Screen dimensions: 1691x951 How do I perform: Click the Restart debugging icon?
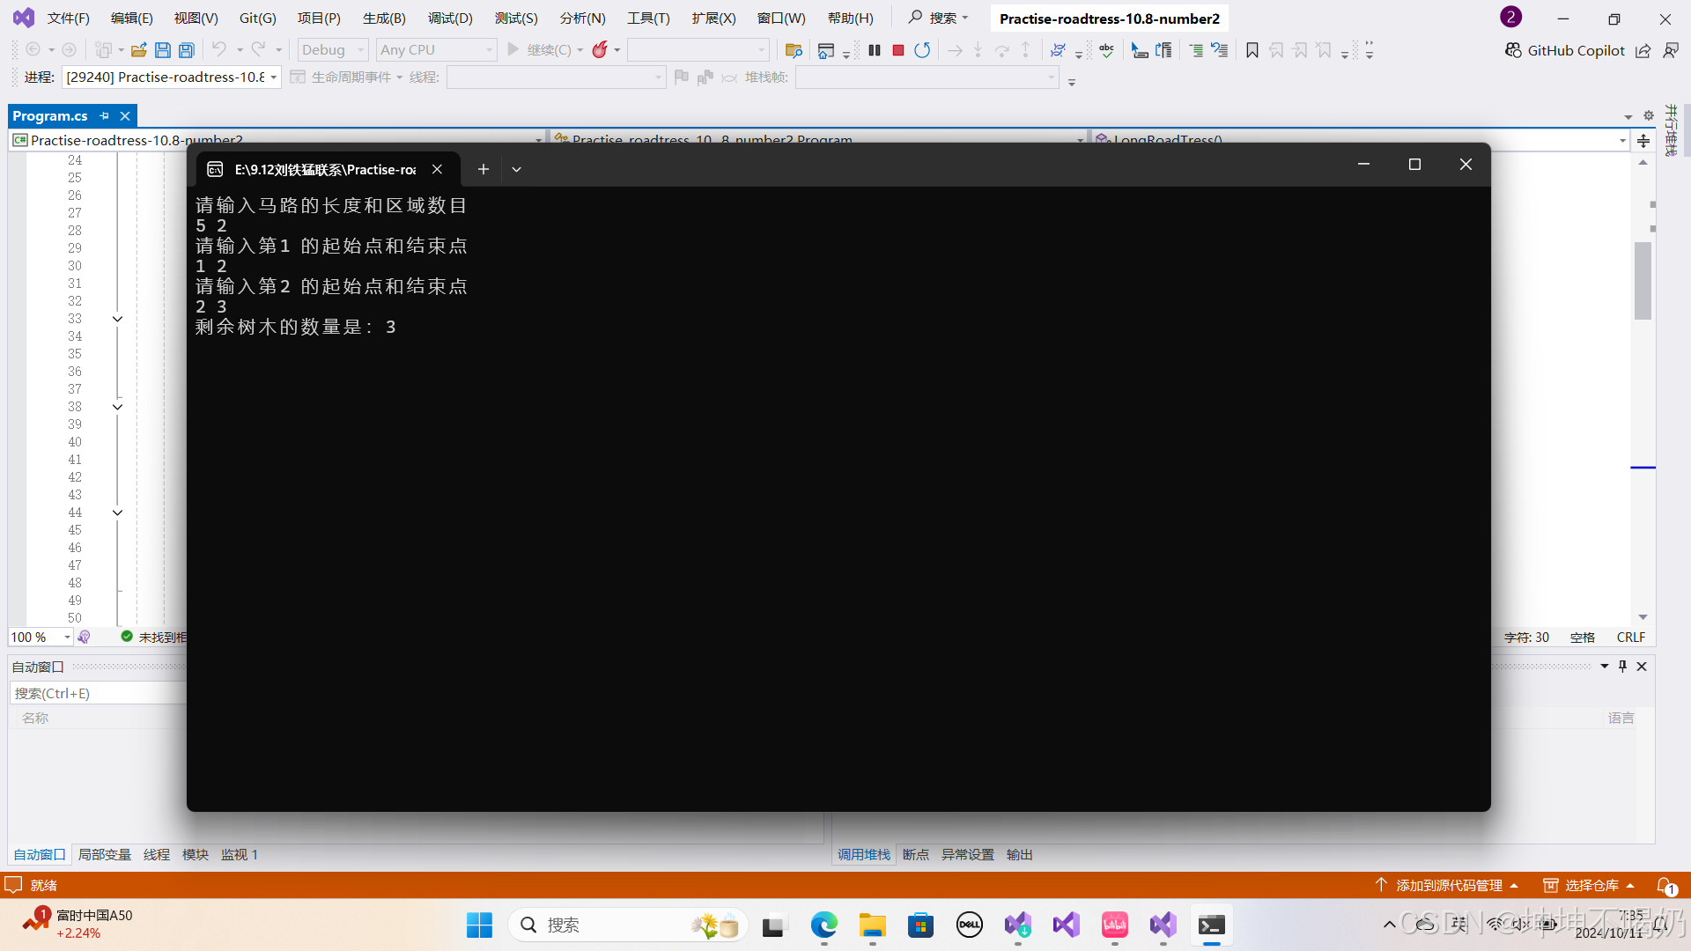[x=922, y=50]
